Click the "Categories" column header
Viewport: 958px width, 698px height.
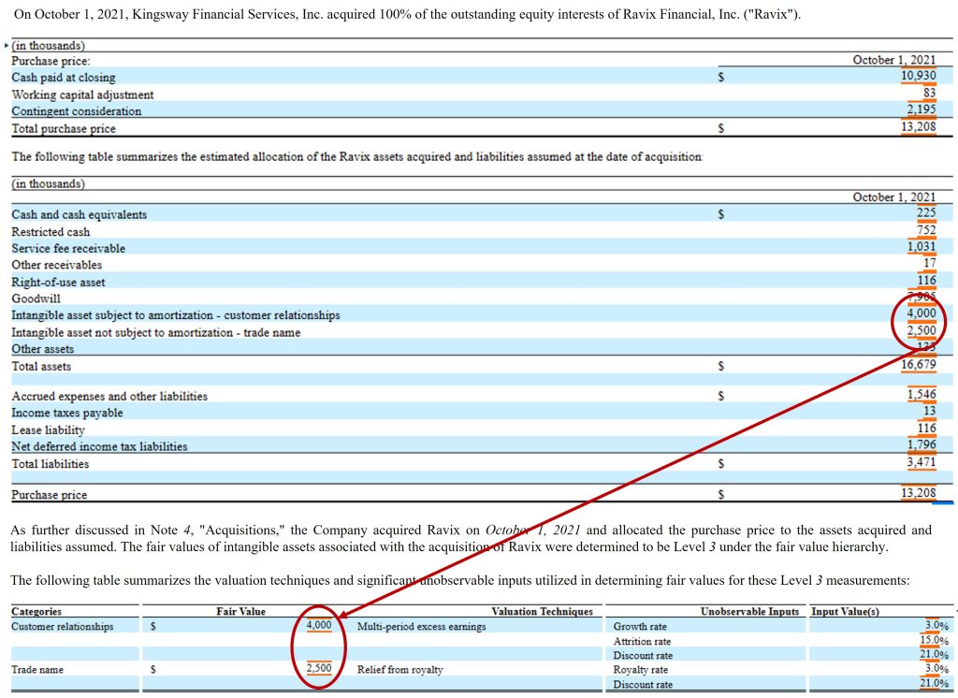pos(36,611)
